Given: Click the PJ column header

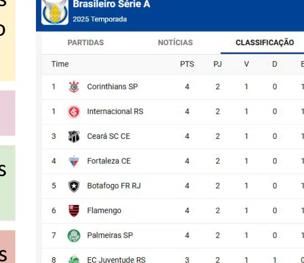Looking at the screenshot, I should click(x=218, y=64).
